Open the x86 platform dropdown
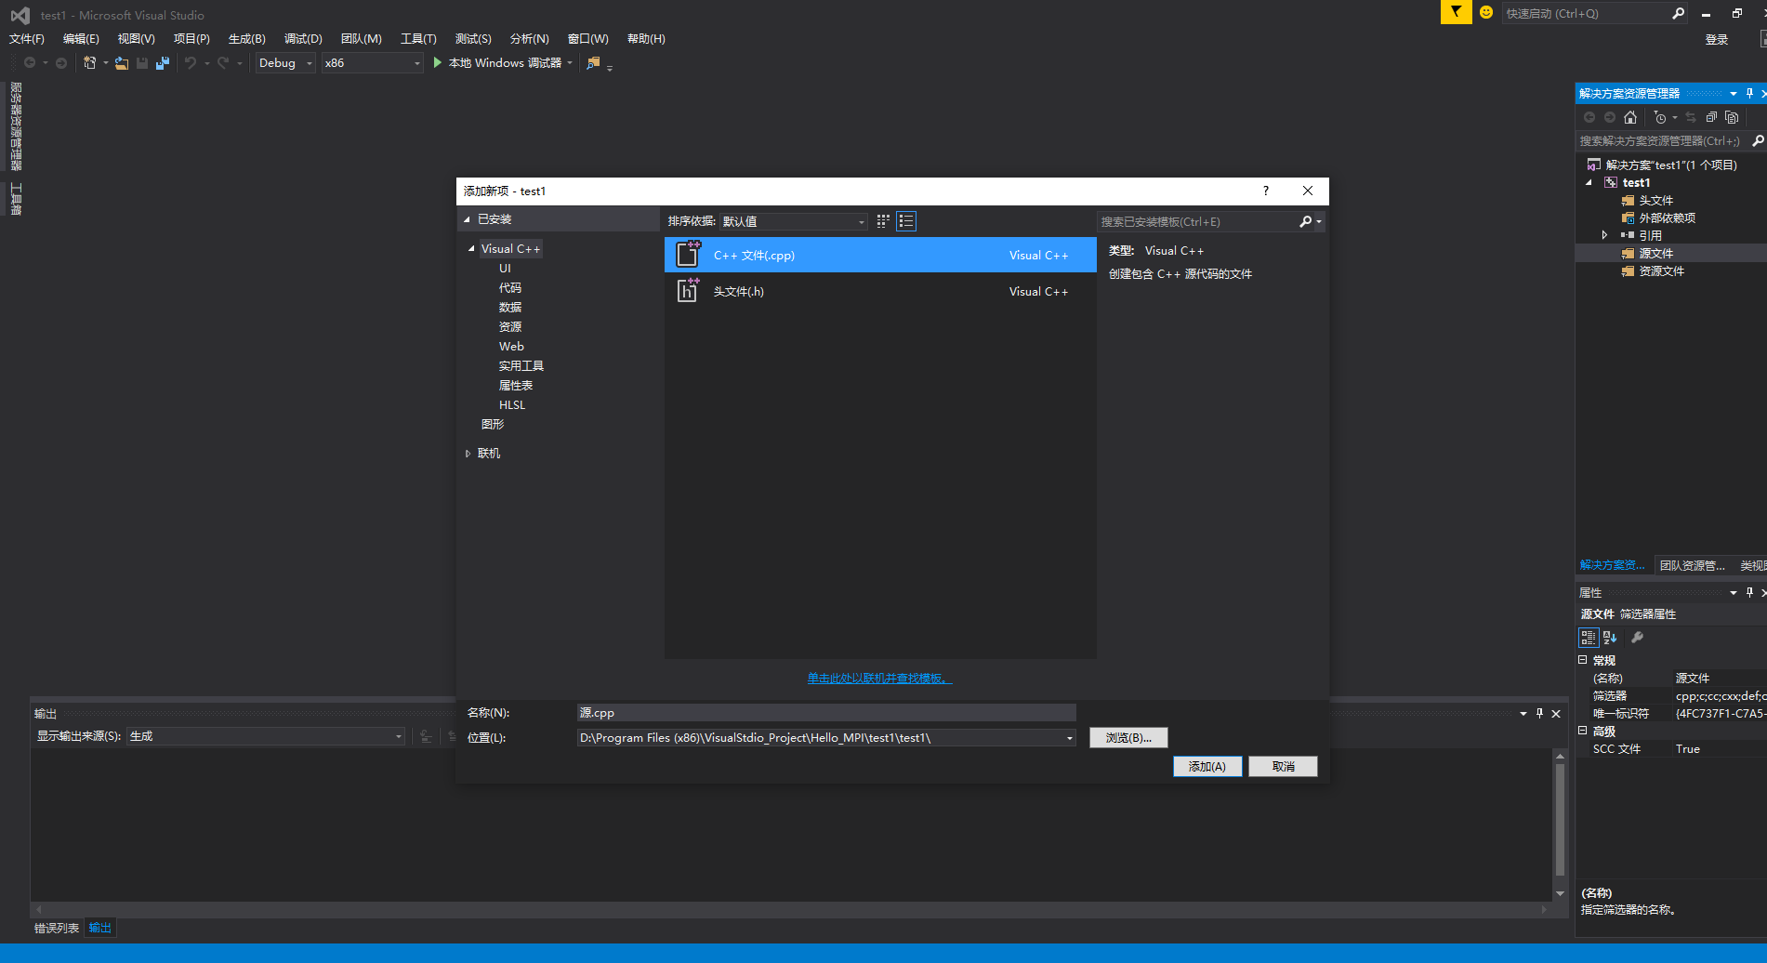This screenshot has width=1767, height=963. point(416,62)
